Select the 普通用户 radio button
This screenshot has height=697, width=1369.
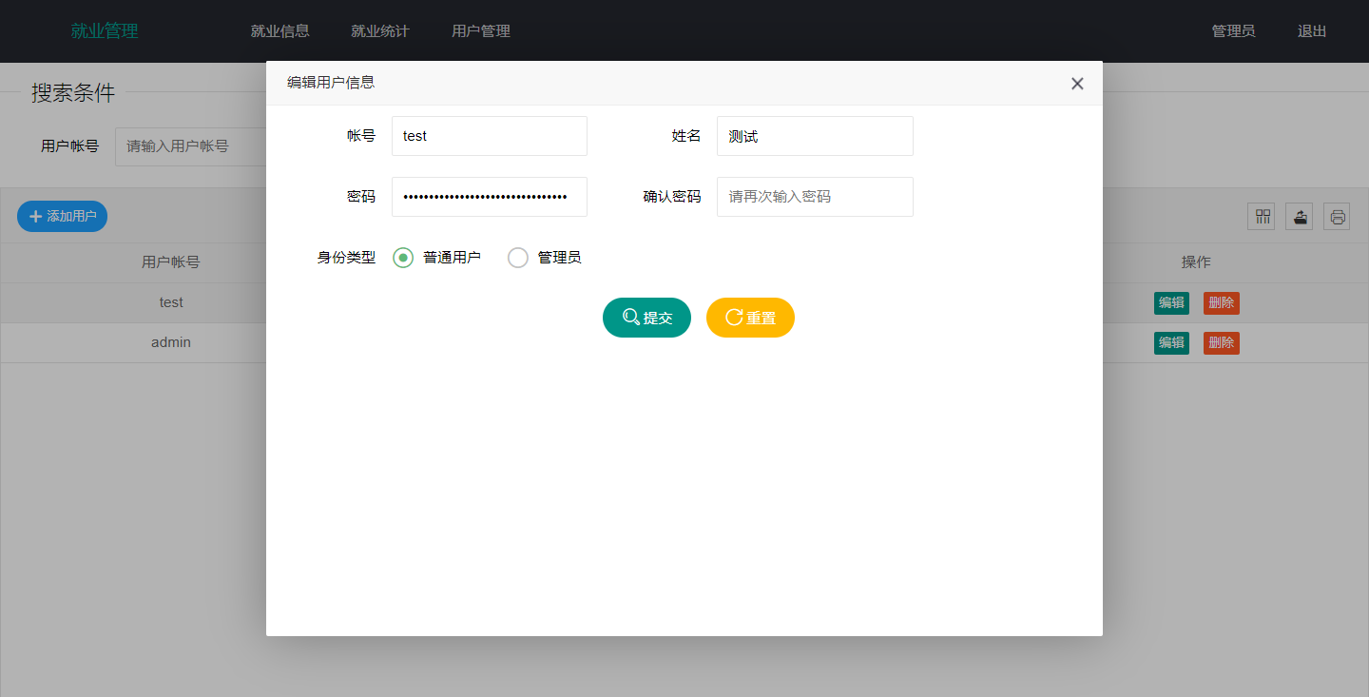pos(403,258)
